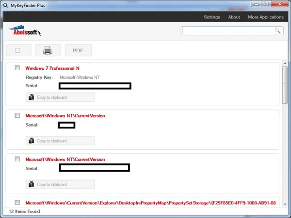Open the Settings menu
This screenshot has height=218, width=291.
coord(212,17)
